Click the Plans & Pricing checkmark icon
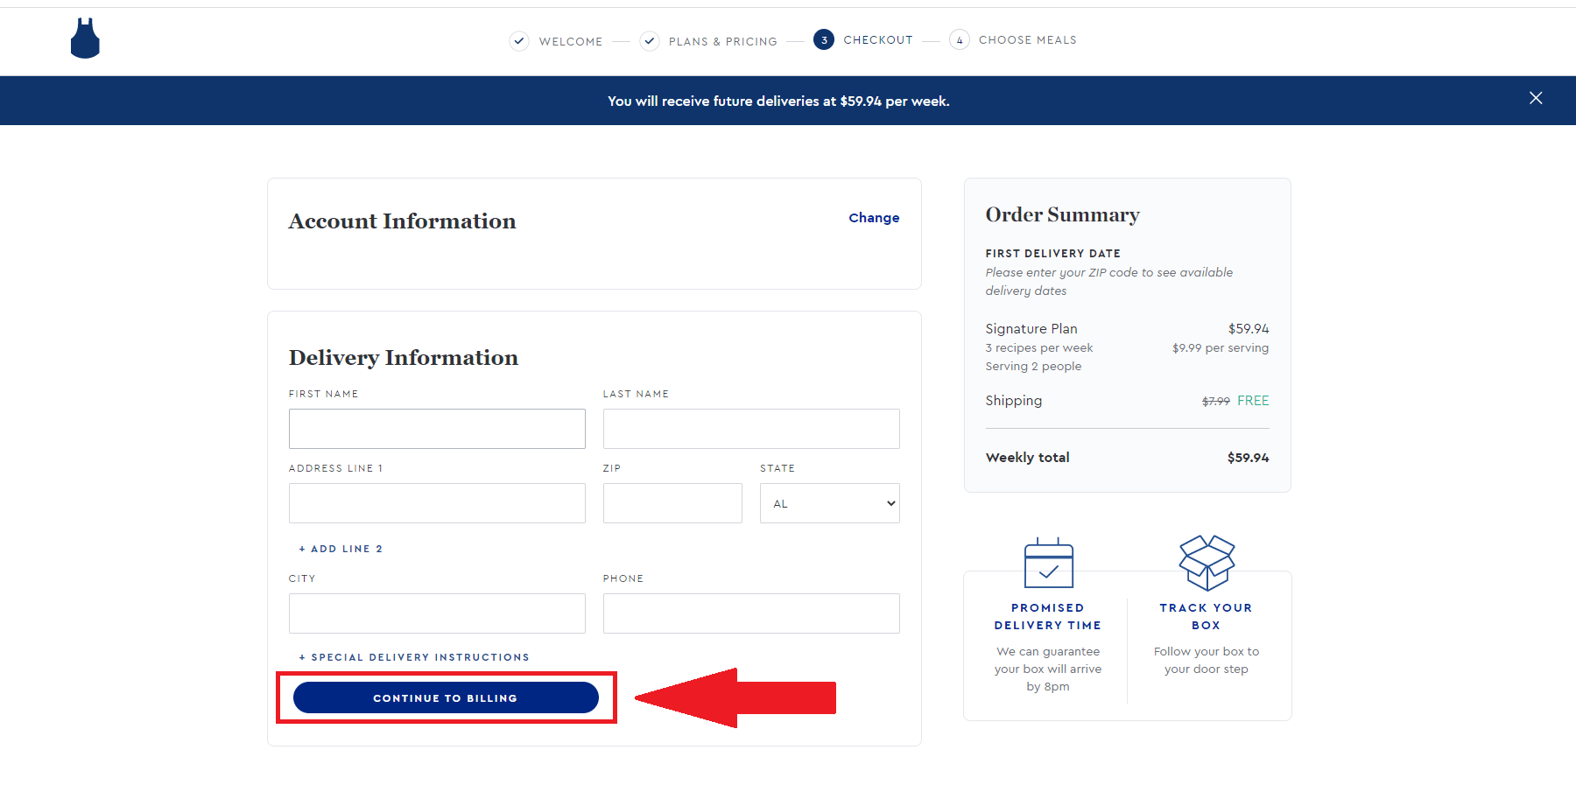1576x785 pixels. point(650,41)
